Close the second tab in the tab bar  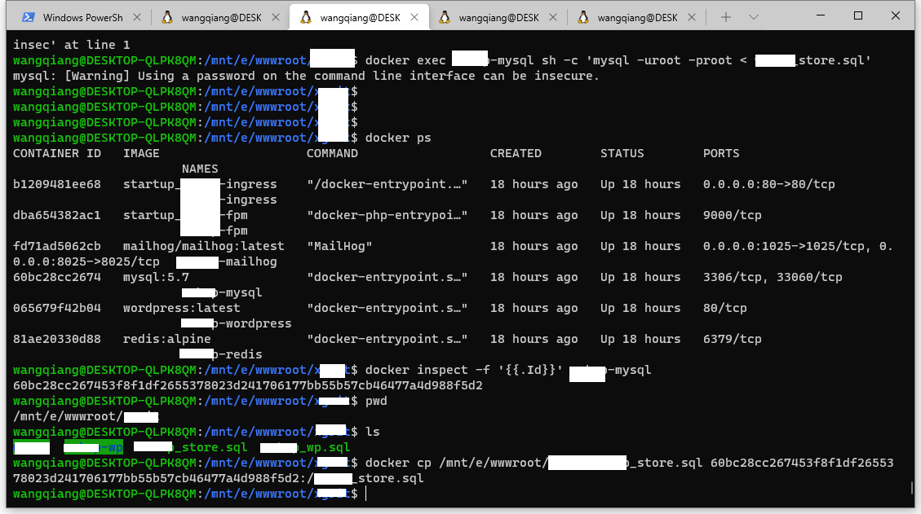(x=275, y=17)
